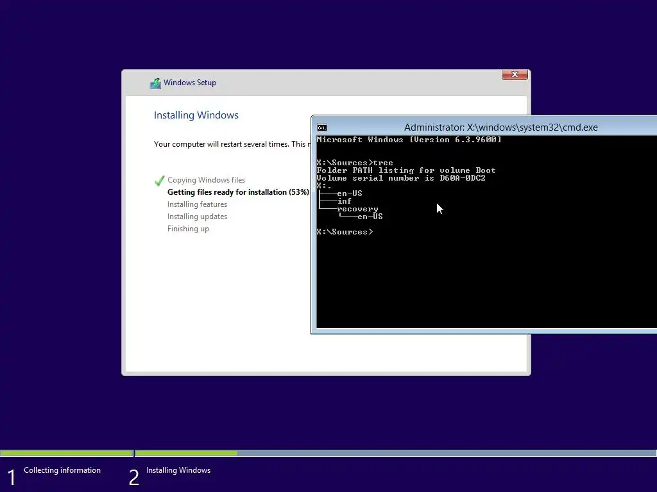Screen dimensions: 657x492
Task: Close the Windows Setup dialog
Action: (515, 74)
